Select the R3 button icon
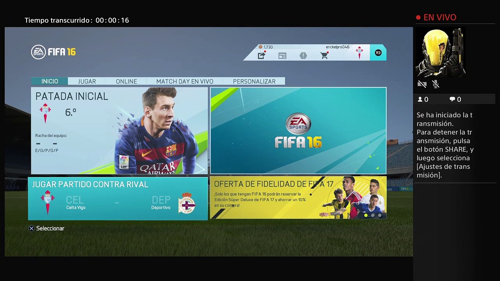This screenshot has width=500, height=281. (378, 53)
